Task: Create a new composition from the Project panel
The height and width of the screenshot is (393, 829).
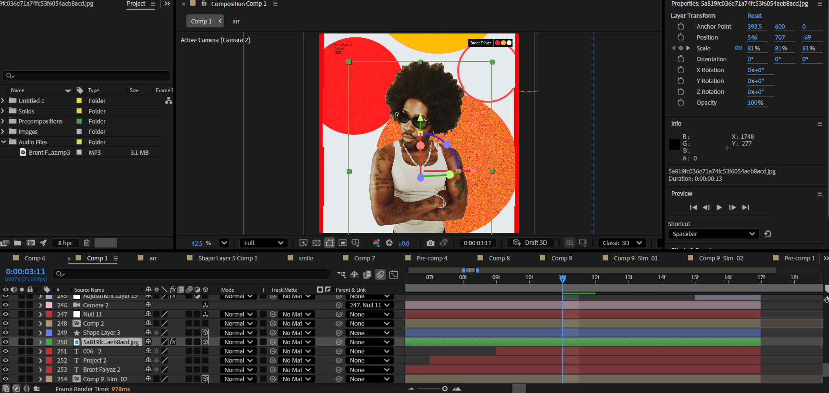Action: pos(31,243)
